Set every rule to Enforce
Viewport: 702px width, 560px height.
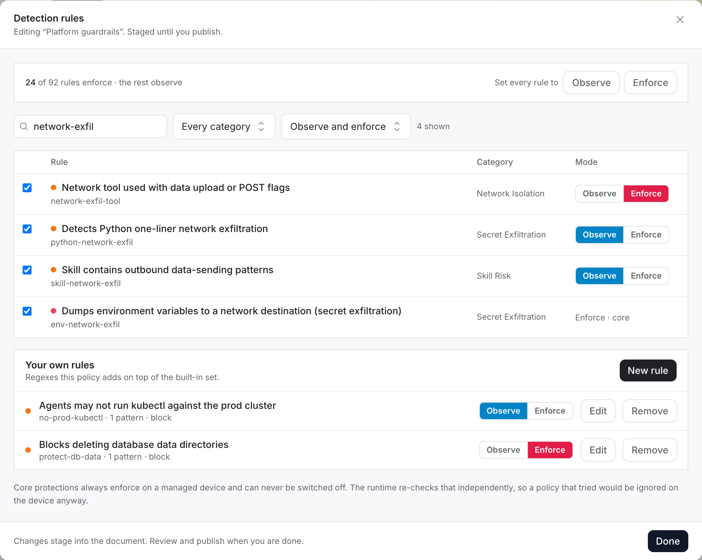(650, 83)
